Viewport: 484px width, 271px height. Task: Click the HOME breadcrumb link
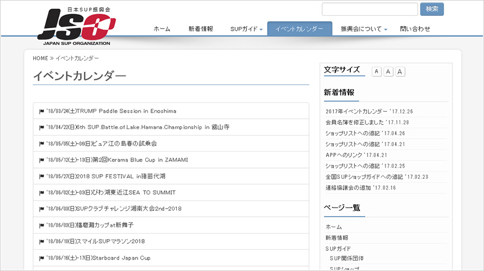40,58
